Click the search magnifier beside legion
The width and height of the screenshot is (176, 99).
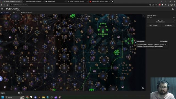(21, 93)
